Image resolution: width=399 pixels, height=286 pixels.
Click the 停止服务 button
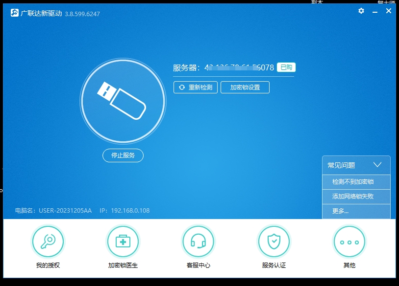(123, 155)
